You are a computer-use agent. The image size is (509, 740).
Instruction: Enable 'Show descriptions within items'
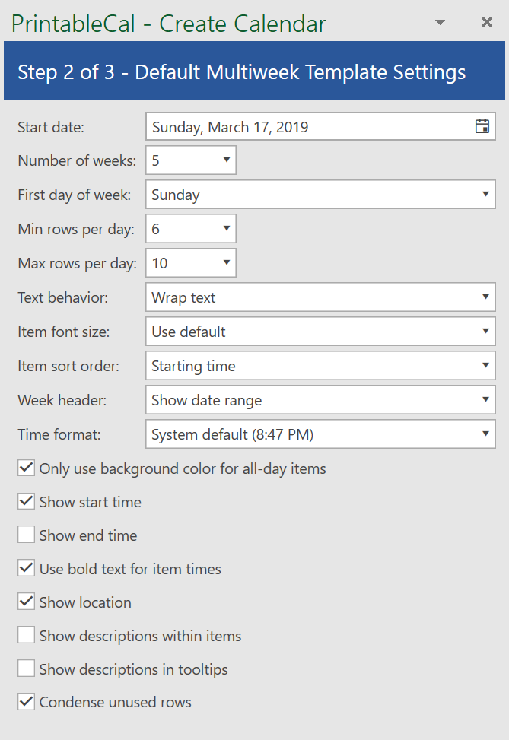click(x=26, y=635)
